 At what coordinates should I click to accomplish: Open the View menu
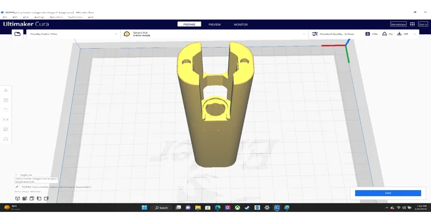(26, 17)
